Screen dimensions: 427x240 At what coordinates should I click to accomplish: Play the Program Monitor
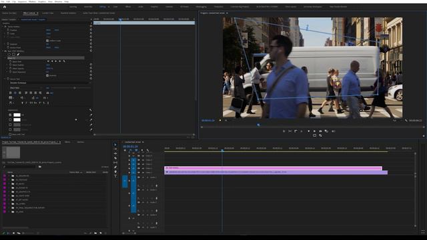[314, 131]
